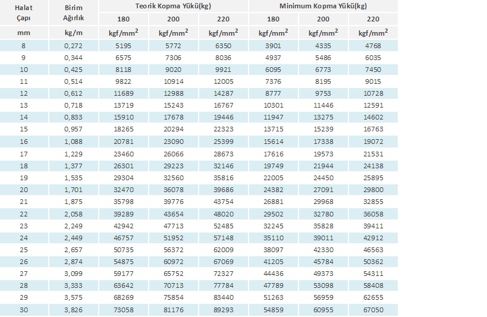487x317 pixels.
Task: Click the weight value 0,272
Action: tap(74, 46)
